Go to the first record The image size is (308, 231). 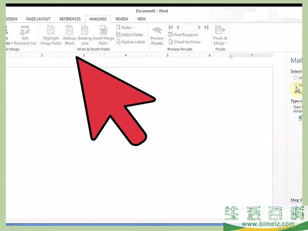(170, 27)
